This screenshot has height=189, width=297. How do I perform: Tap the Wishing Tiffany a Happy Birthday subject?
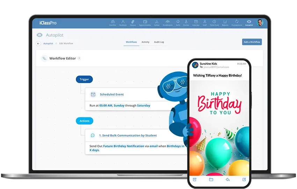point(217,75)
